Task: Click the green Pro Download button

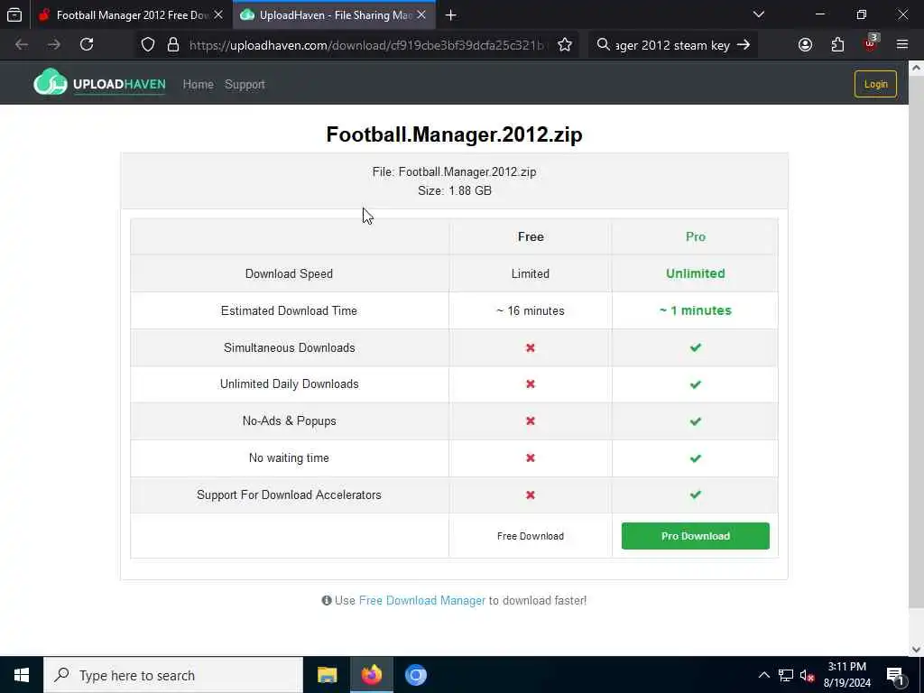Action: 696,536
